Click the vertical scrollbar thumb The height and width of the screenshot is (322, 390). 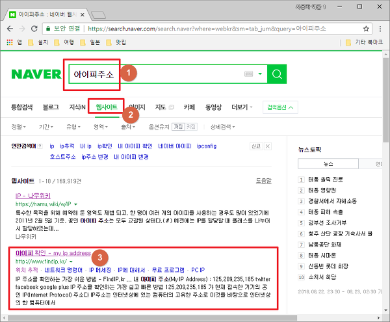[385, 100]
